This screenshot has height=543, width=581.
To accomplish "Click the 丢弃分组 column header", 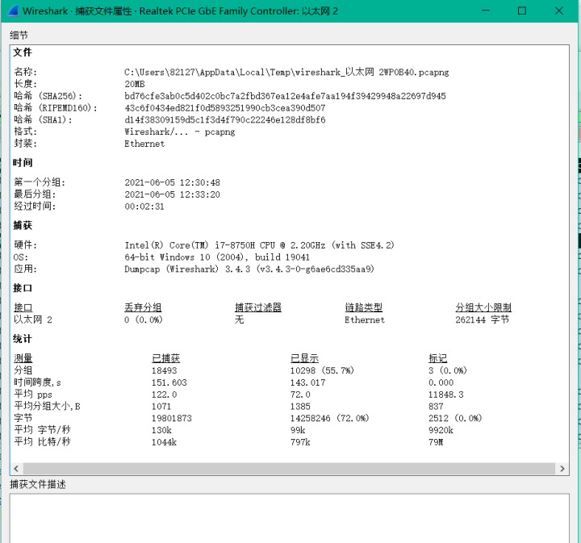I will click(x=143, y=307).
